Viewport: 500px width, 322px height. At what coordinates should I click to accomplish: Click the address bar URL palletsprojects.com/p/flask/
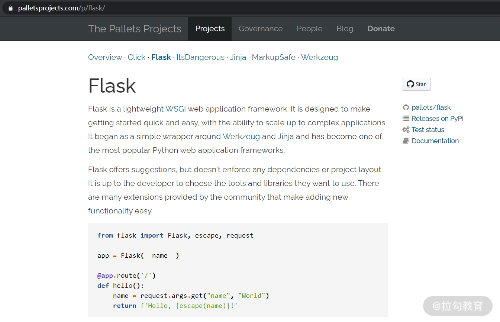pos(62,8)
